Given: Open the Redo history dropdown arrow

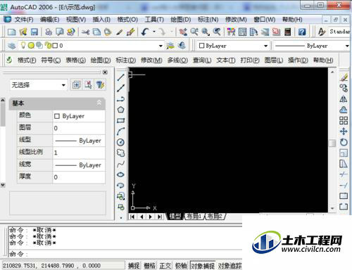Looking at the screenshot, I should point(172,32).
